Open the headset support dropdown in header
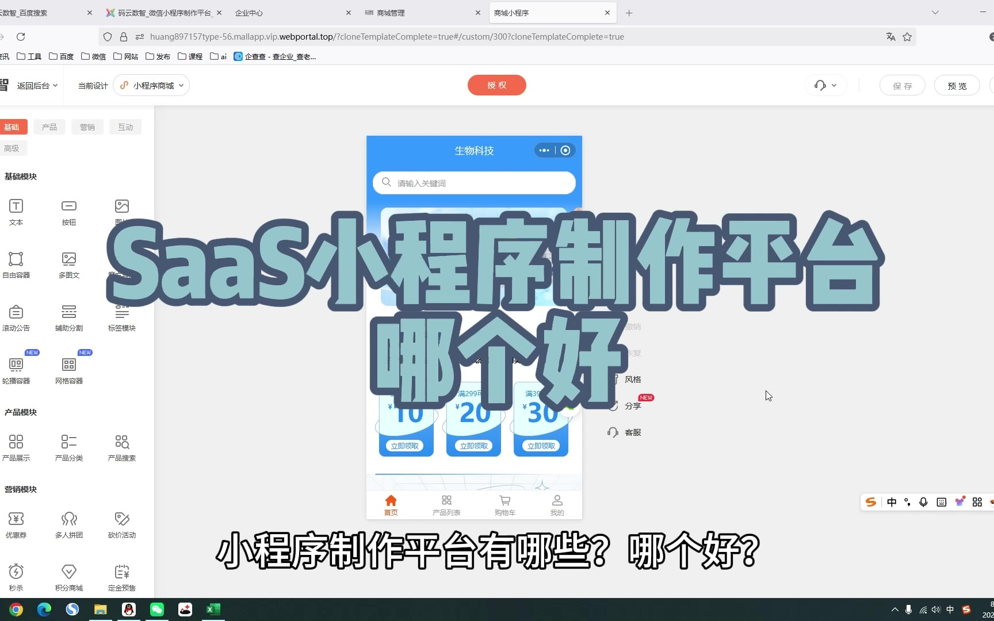 click(x=825, y=86)
